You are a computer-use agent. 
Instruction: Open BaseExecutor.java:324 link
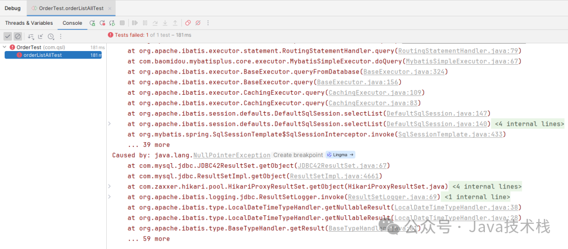coord(404,72)
